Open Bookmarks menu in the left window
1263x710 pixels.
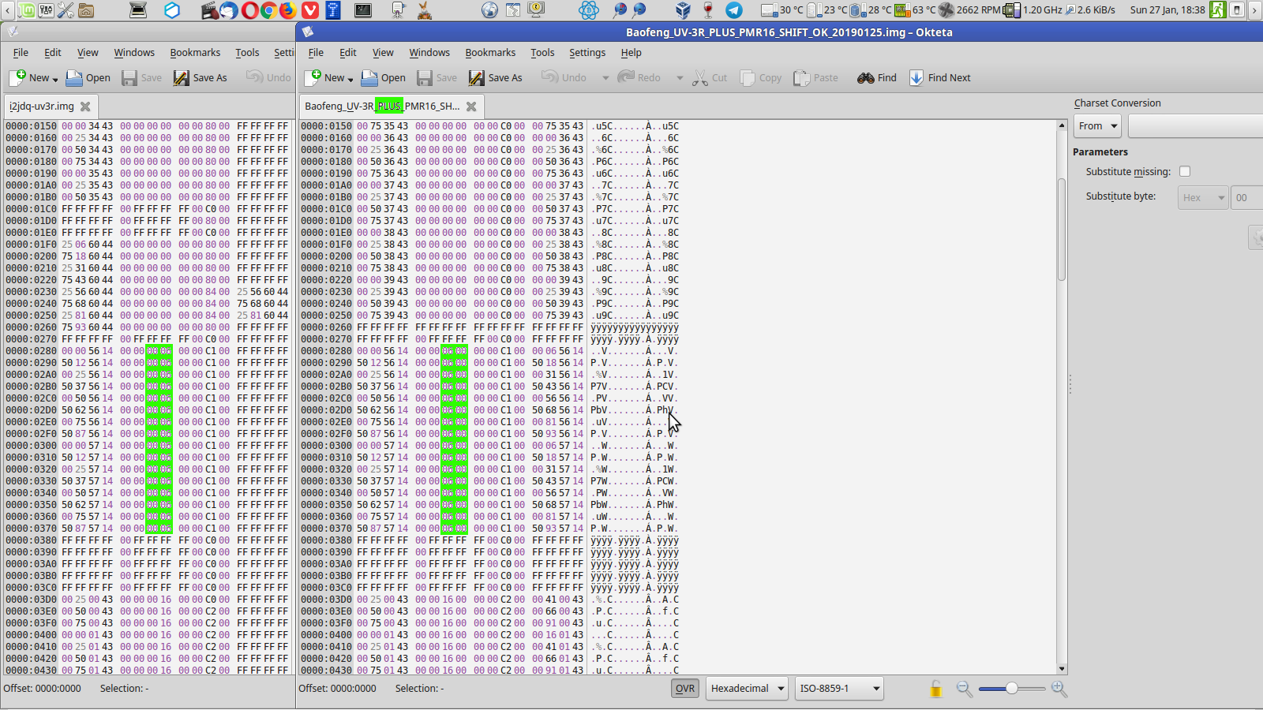pyautogui.click(x=195, y=52)
